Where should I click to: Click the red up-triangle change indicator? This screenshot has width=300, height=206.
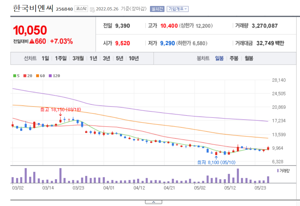[x=32, y=41]
